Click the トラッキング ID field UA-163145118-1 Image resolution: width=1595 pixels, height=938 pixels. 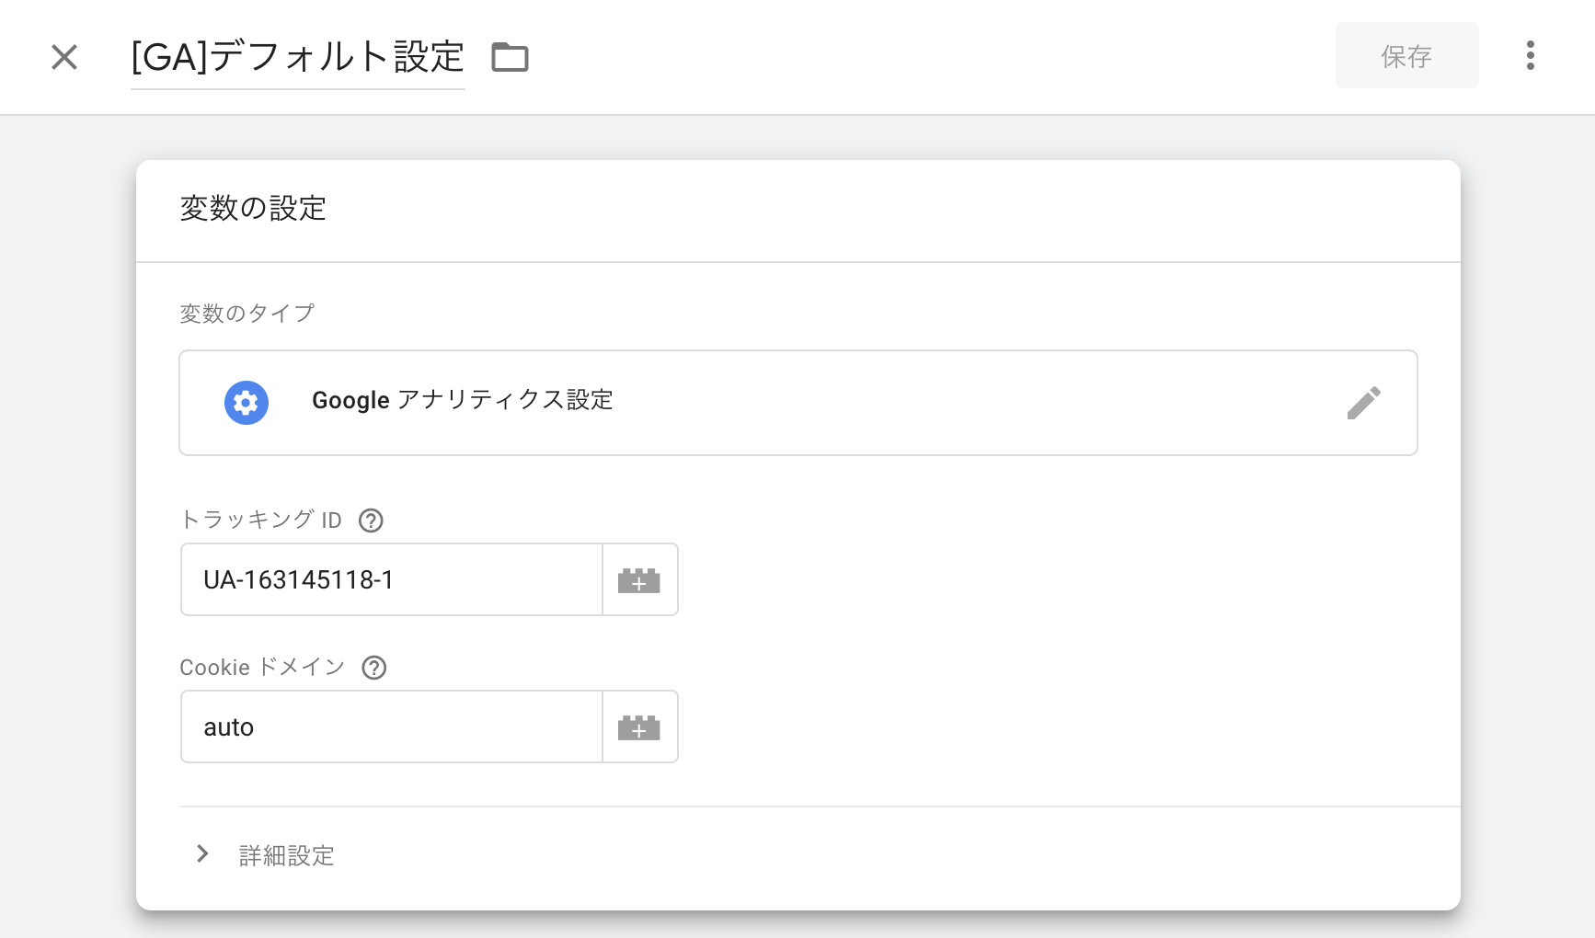click(392, 579)
